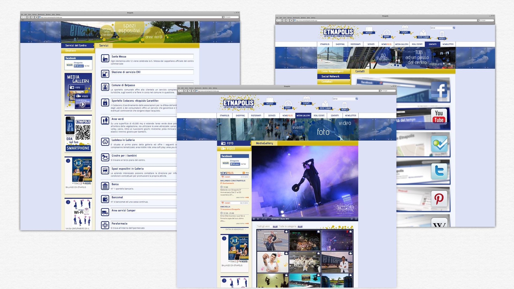Click RSS feed icon next to Newspolis
The height and width of the screenshot is (289, 514).
244,173
